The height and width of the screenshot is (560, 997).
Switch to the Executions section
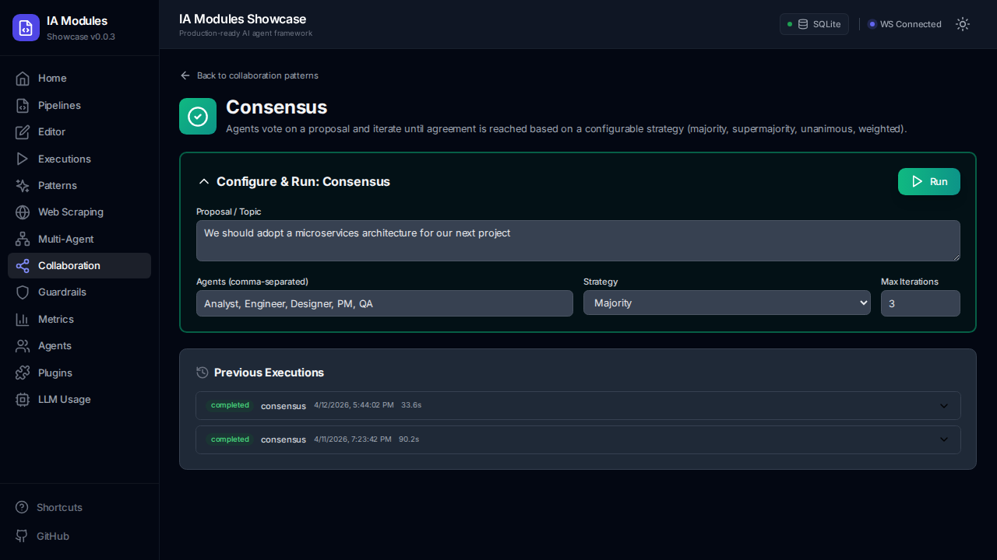[x=24, y=159]
